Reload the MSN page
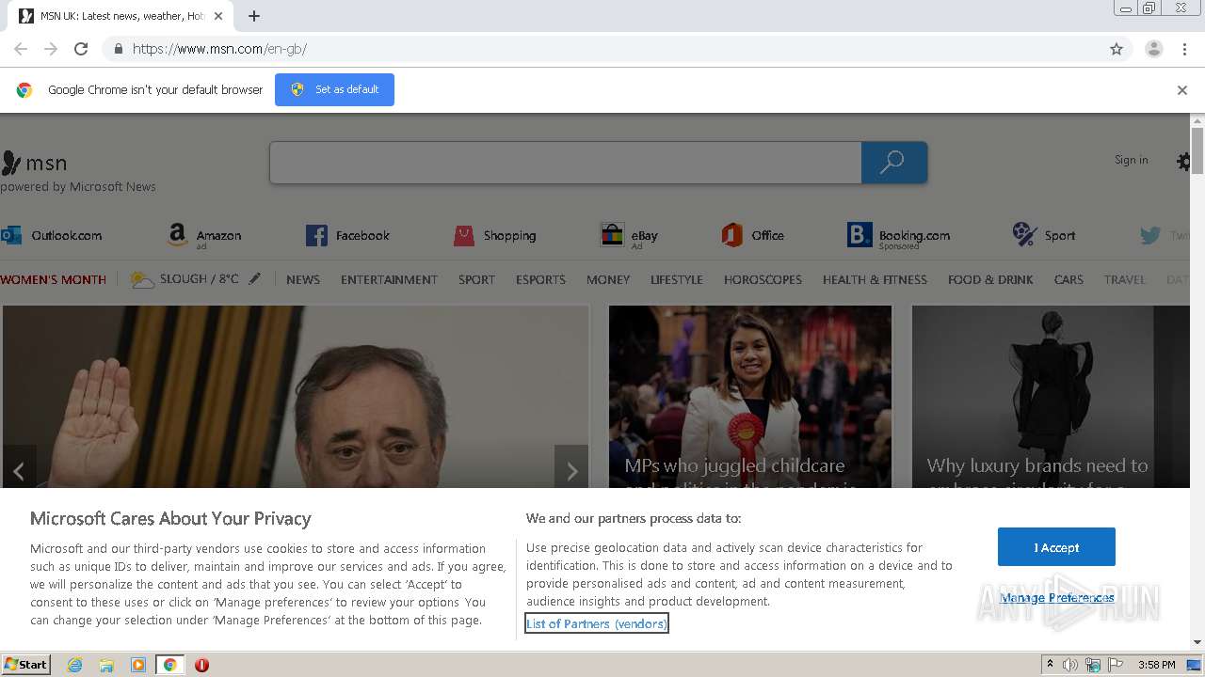The width and height of the screenshot is (1205, 677). [x=81, y=49]
